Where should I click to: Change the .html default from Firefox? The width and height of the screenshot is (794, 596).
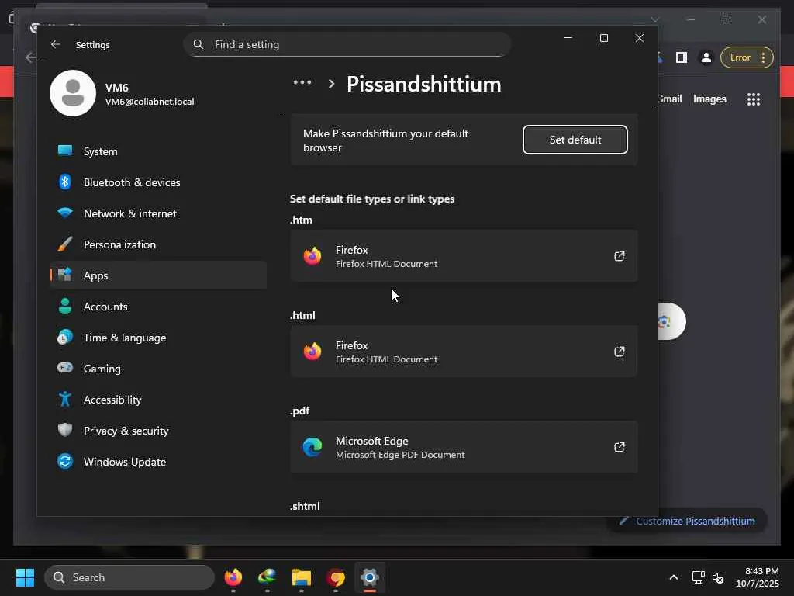[x=464, y=352]
